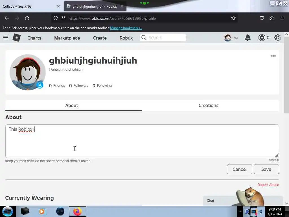
Task: Open the black box taskbar app
Action: (x=25, y=211)
